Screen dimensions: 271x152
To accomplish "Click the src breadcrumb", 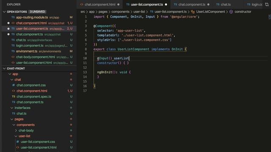I will (x=83, y=12).
